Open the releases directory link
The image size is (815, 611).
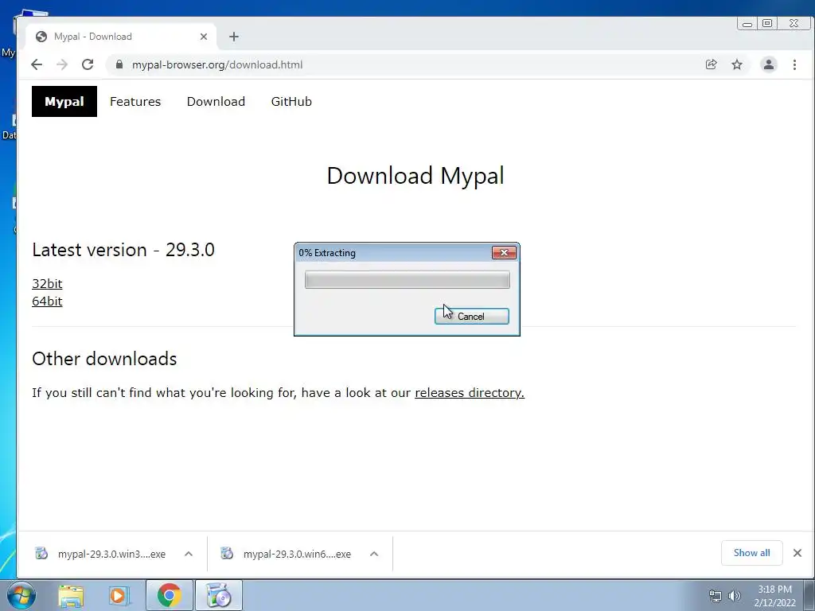(x=470, y=393)
